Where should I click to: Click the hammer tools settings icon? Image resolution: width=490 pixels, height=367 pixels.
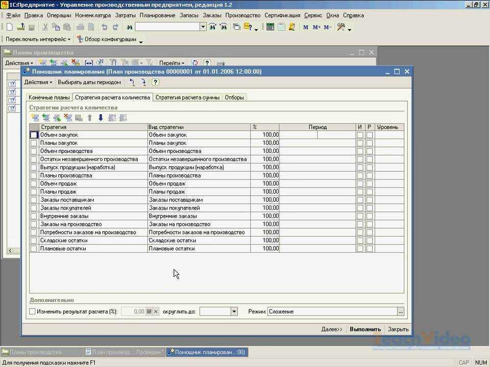tap(341, 27)
